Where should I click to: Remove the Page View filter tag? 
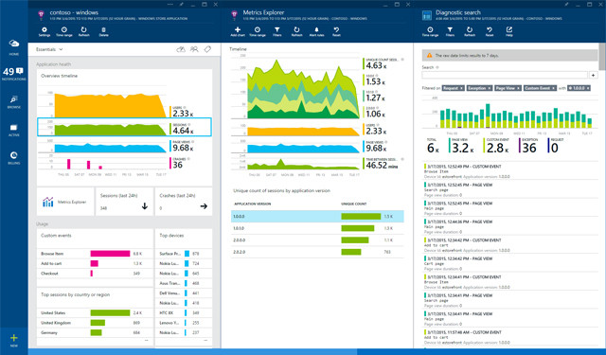coord(519,88)
